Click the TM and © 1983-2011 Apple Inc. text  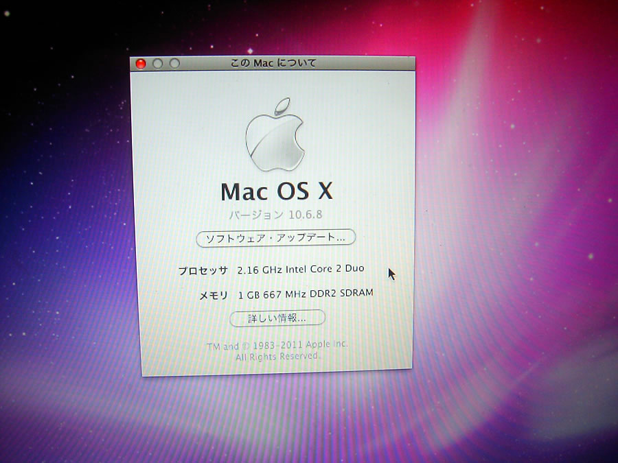click(277, 345)
